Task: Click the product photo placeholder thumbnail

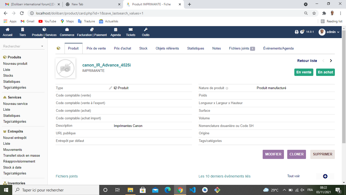Action: (65, 68)
